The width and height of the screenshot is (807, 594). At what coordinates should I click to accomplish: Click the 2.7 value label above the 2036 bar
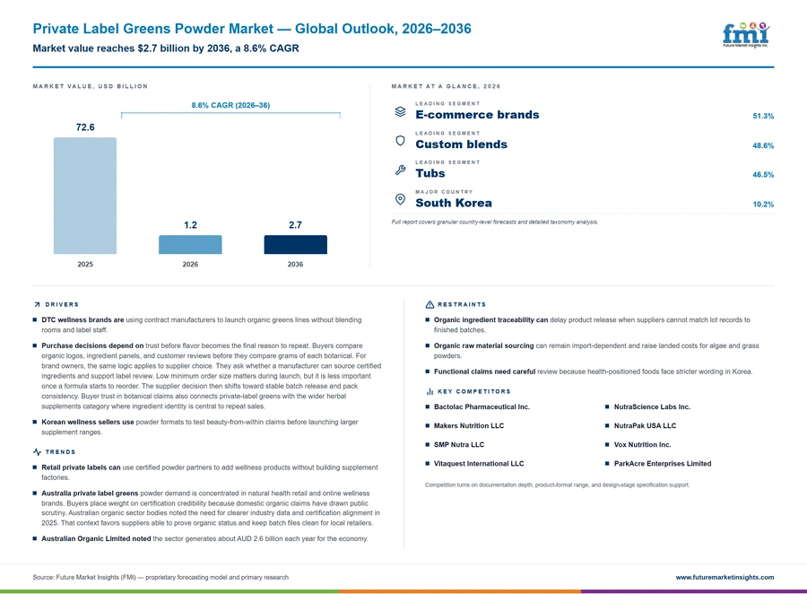click(295, 225)
